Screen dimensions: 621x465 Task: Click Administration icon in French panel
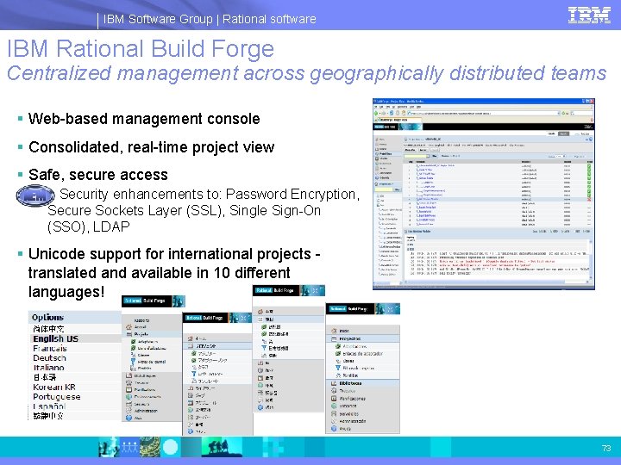[129, 411]
